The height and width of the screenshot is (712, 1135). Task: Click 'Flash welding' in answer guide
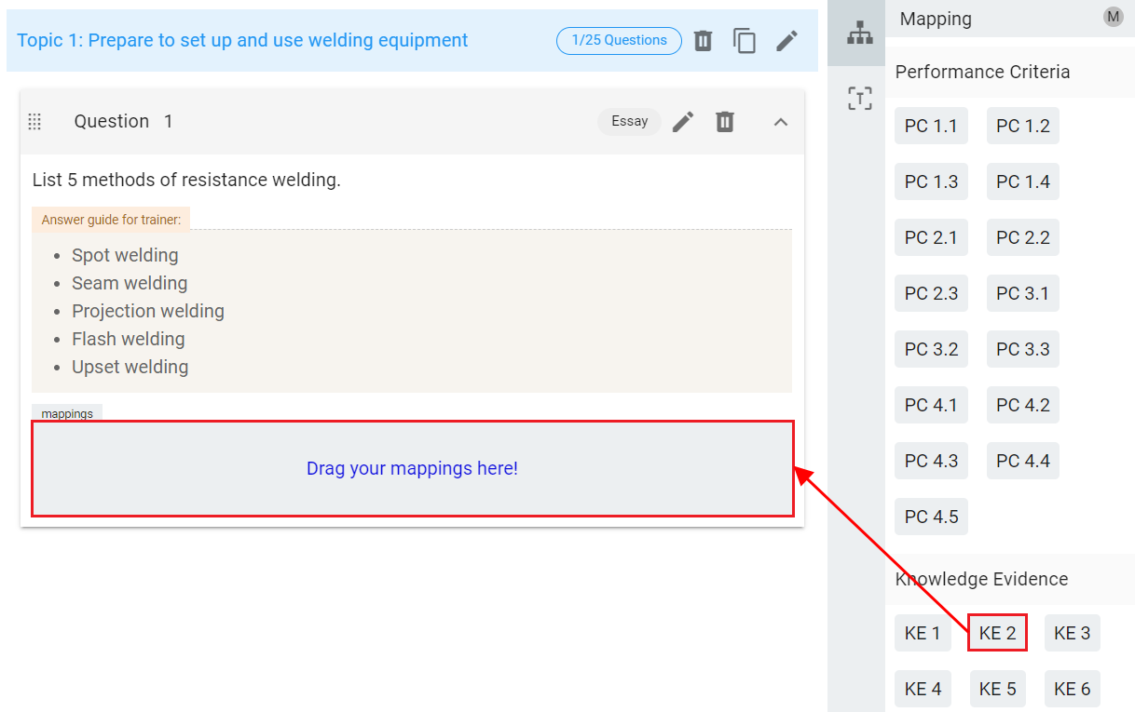[x=129, y=339]
